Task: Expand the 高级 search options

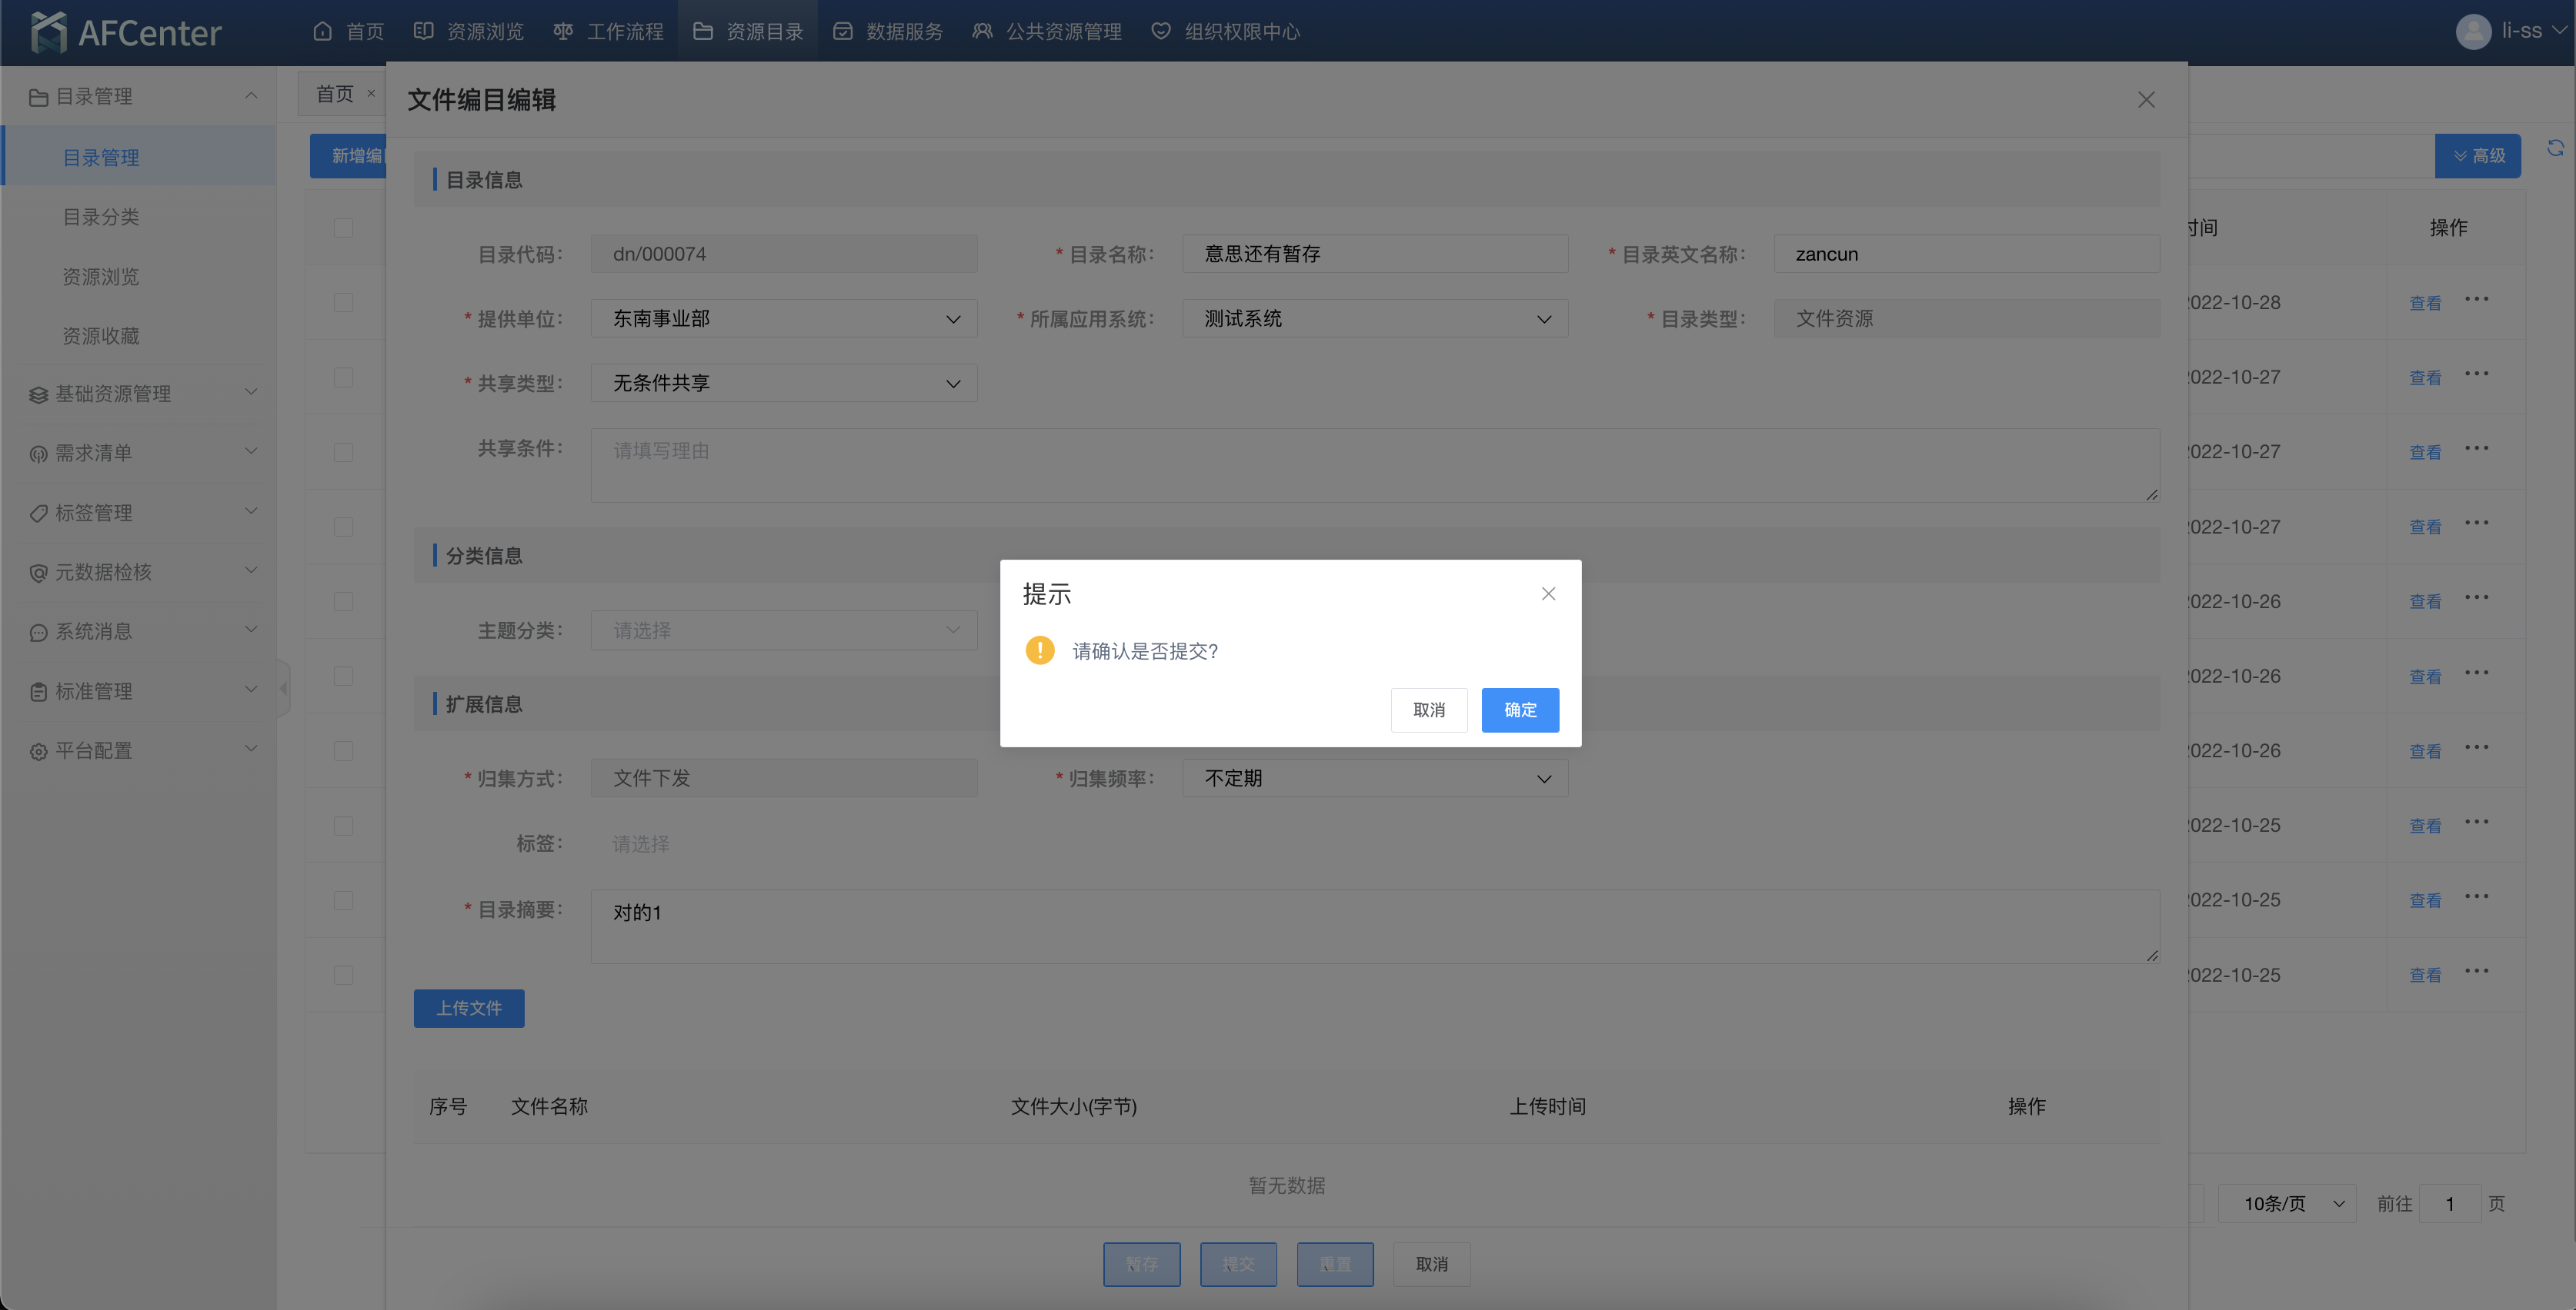Action: click(x=2477, y=156)
